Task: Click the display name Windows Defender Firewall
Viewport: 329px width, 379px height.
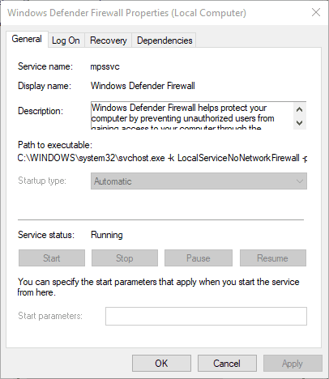Action: pos(143,86)
